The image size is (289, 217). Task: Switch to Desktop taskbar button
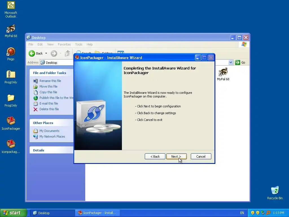(x=52, y=213)
